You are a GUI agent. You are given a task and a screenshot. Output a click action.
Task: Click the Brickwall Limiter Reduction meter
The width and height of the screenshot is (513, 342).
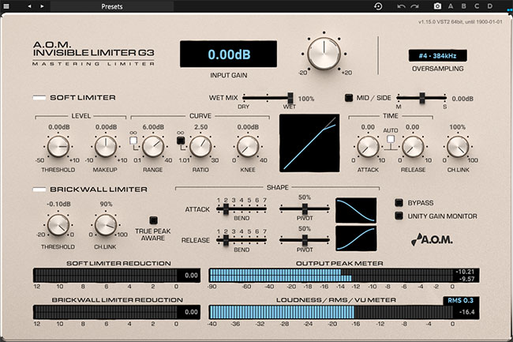click(x=117, y=312)
